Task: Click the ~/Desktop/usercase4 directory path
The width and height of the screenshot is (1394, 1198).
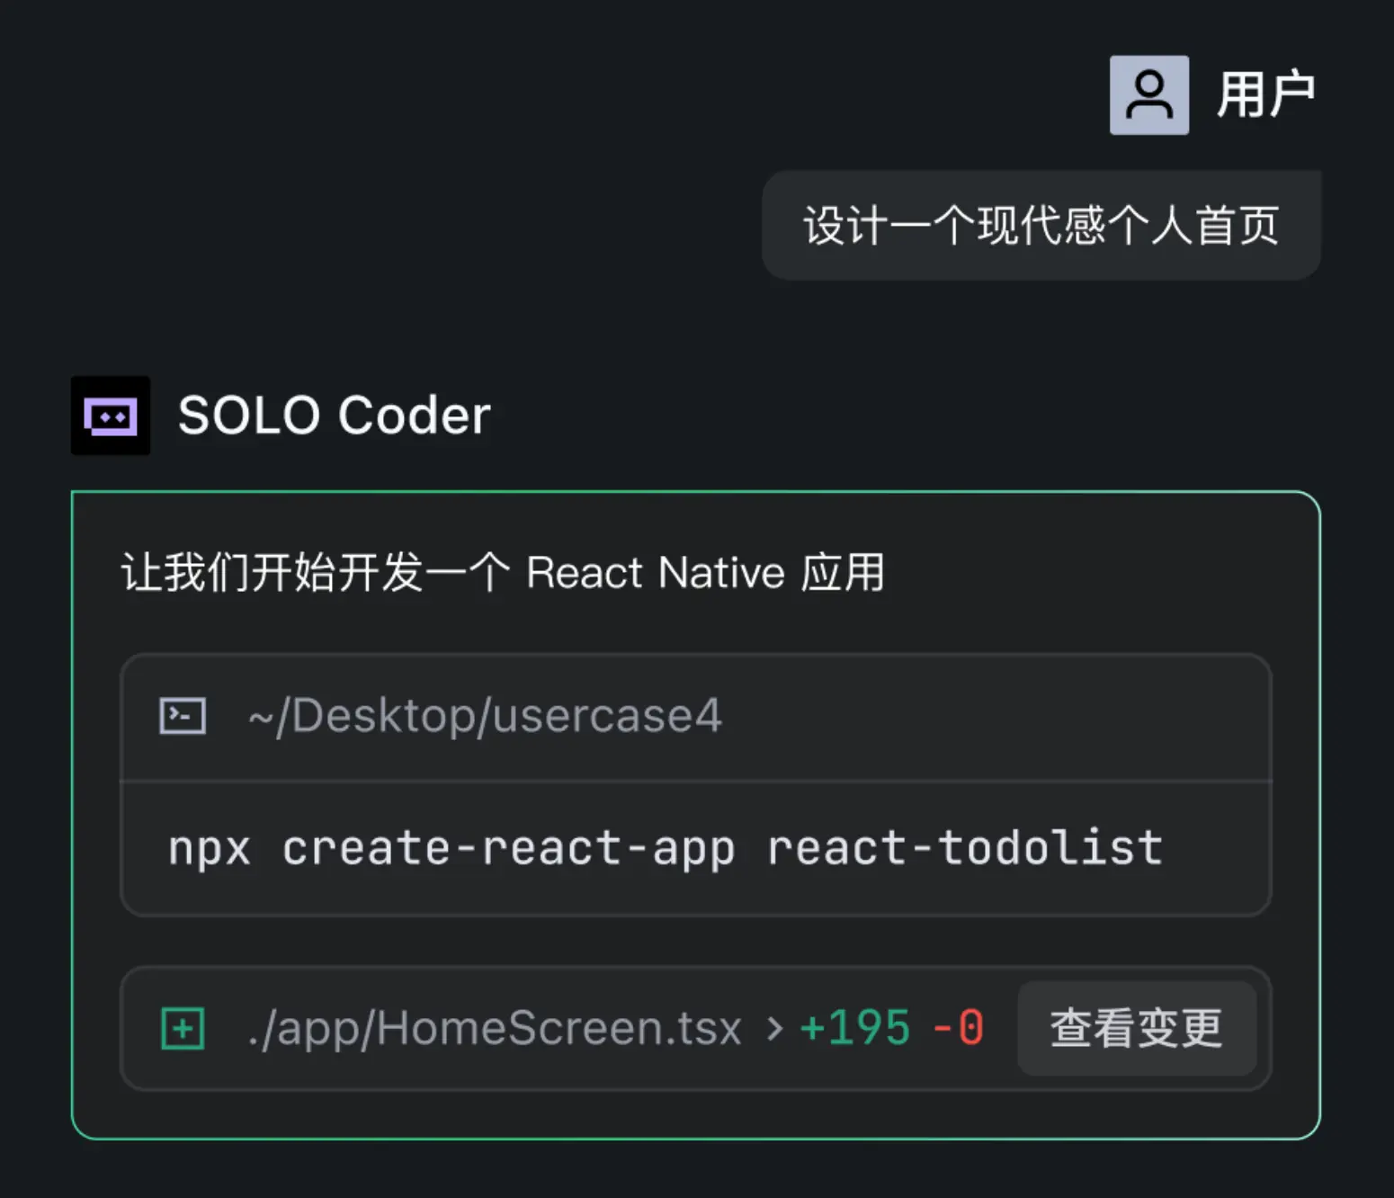Action: [485, 716]
